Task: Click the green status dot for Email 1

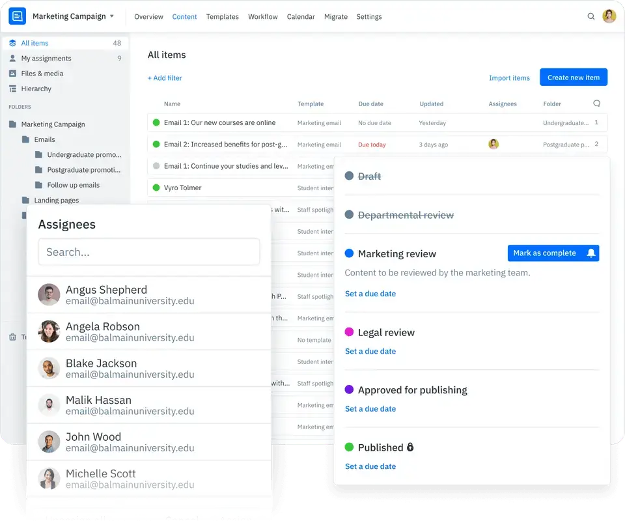Action: 156,122
